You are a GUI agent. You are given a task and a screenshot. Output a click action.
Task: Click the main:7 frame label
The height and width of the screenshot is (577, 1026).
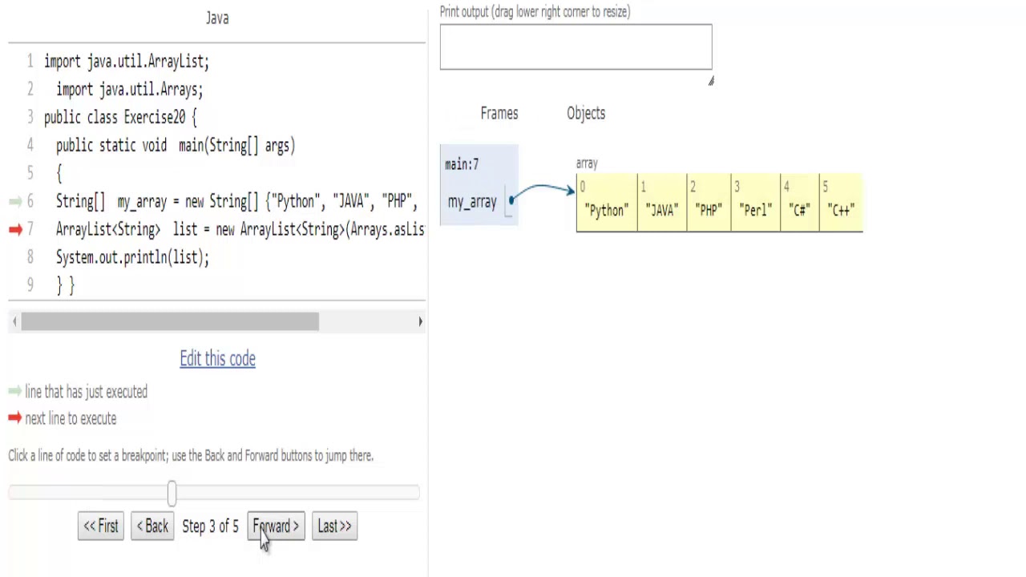[462, 164]
